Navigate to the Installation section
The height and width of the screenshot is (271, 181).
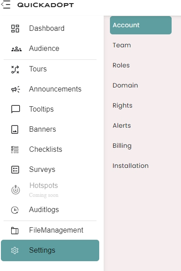pos(130,166)
